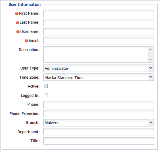The image size is (160, 152).
Task: Focus the First Name text field
Action: [x=99, y=14]
